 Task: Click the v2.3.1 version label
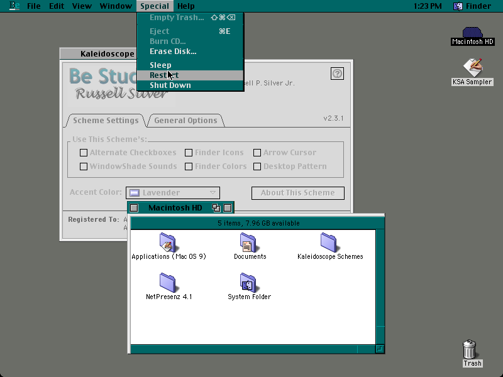click(333, 118)
